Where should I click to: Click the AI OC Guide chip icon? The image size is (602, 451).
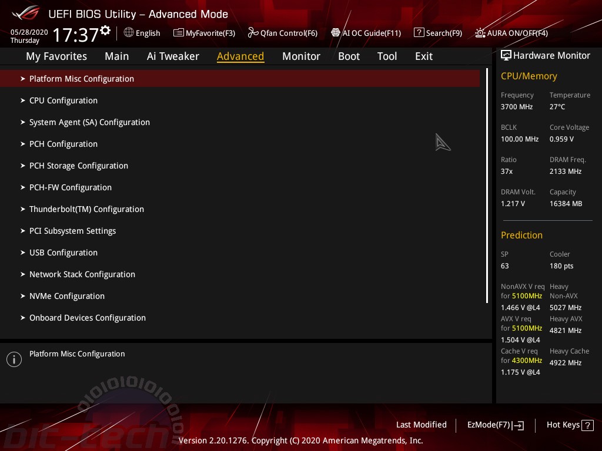coord(336,33)
